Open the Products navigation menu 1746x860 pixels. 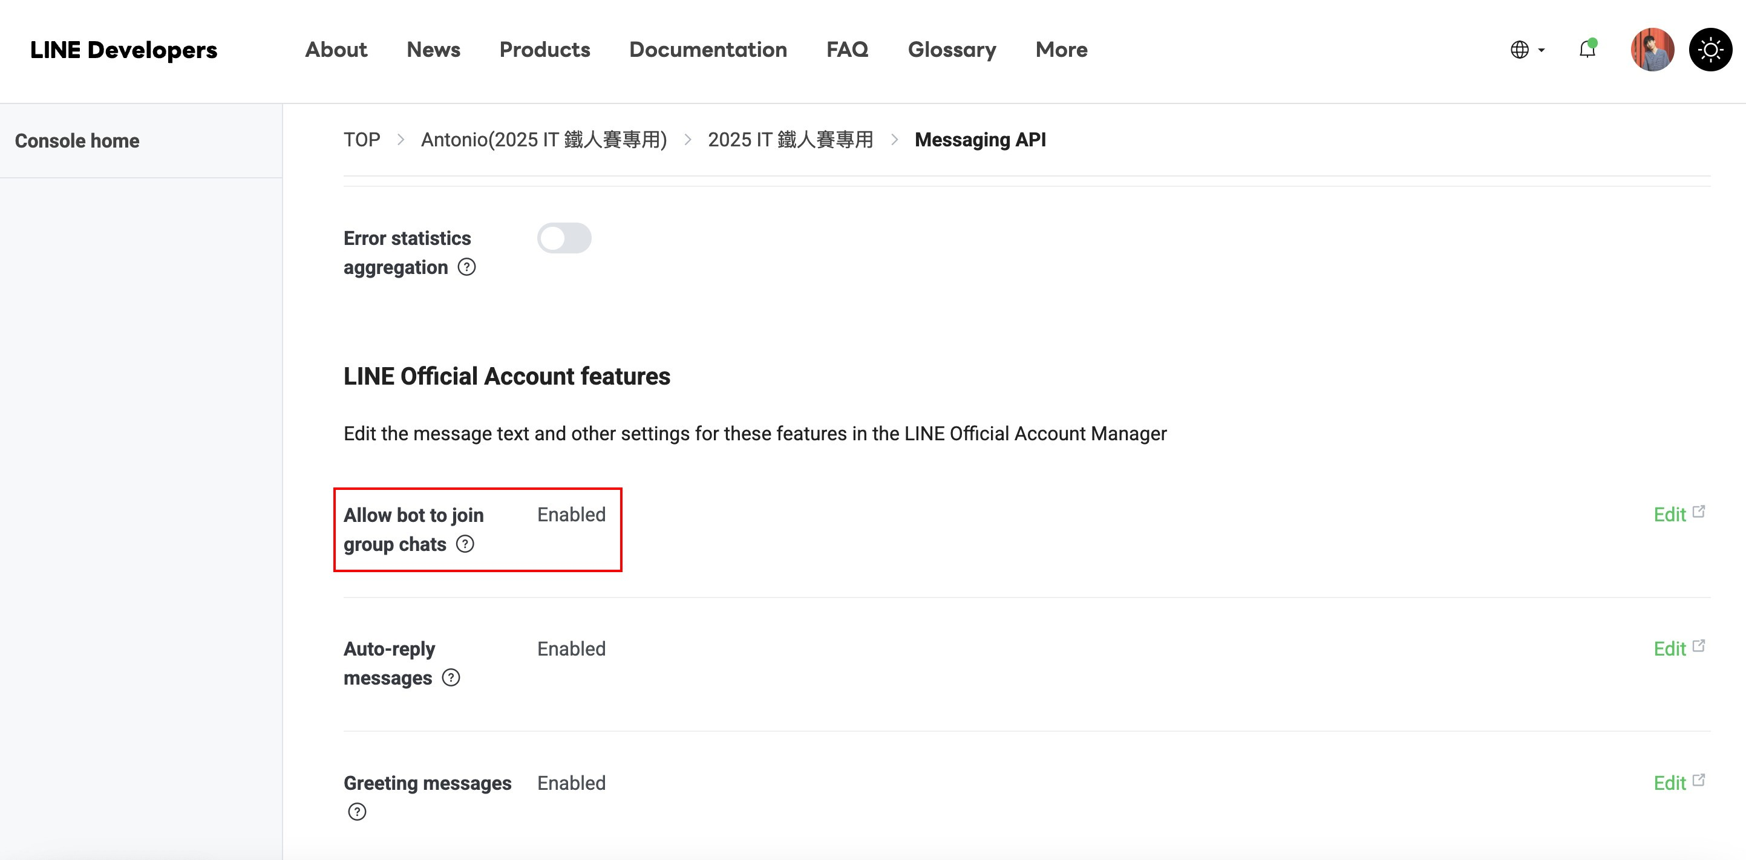point(544,50)
